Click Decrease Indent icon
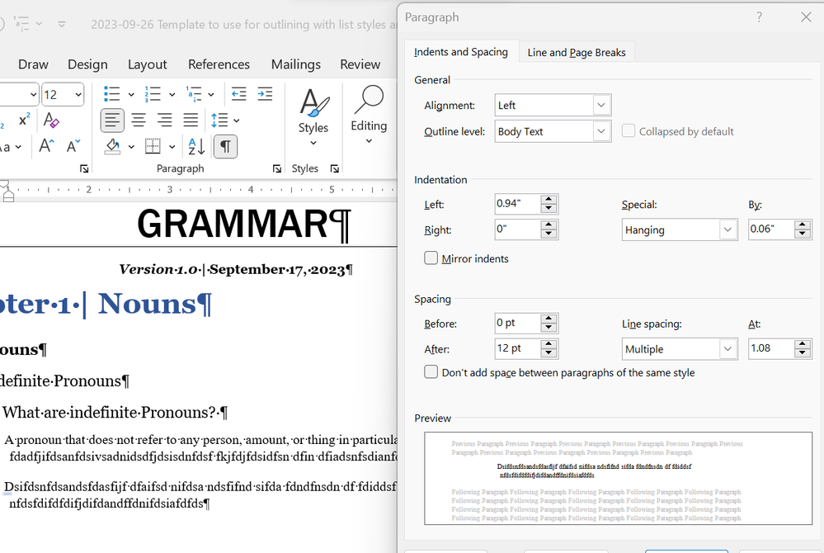Image resolution: width=824 pixels, height=553 pixels. (x=238, y=94)
